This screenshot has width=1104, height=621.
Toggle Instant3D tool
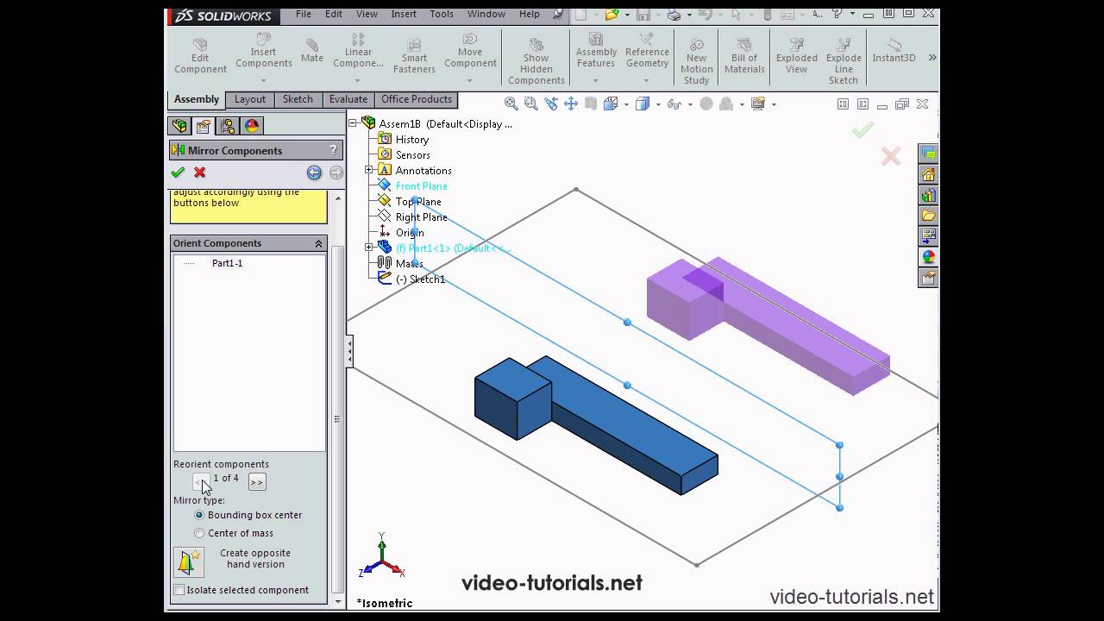coord(894,50)
